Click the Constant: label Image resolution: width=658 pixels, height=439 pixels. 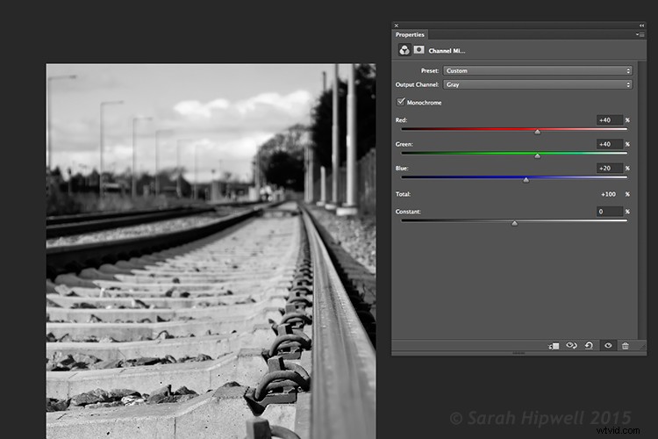pos(408,212)
